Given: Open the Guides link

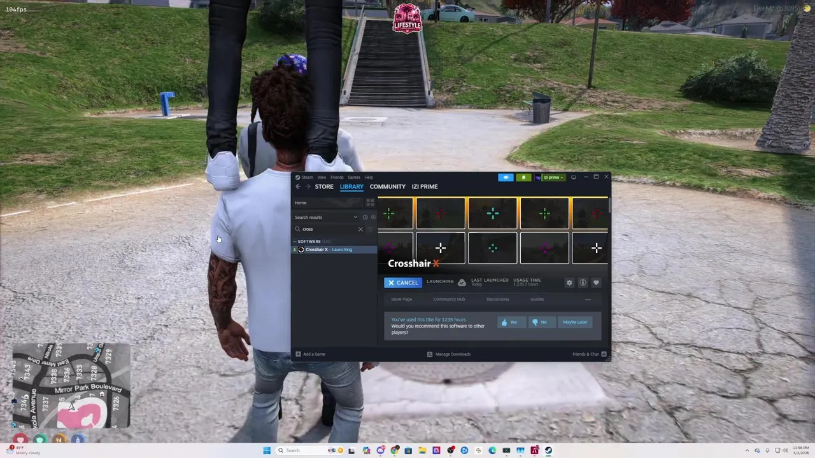Looking at the screenshot, I should coord(537,299).
